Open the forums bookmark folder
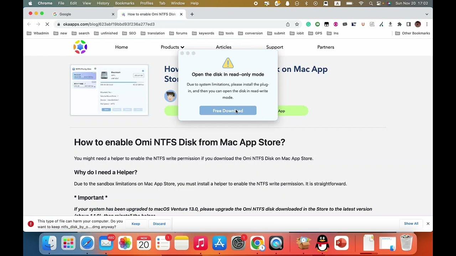Screen dimensions: 456x256 tap(178, 33)
